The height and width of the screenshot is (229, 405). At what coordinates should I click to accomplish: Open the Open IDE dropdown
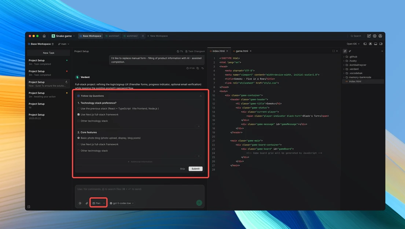pyautogui.click(x=353, y=44)
